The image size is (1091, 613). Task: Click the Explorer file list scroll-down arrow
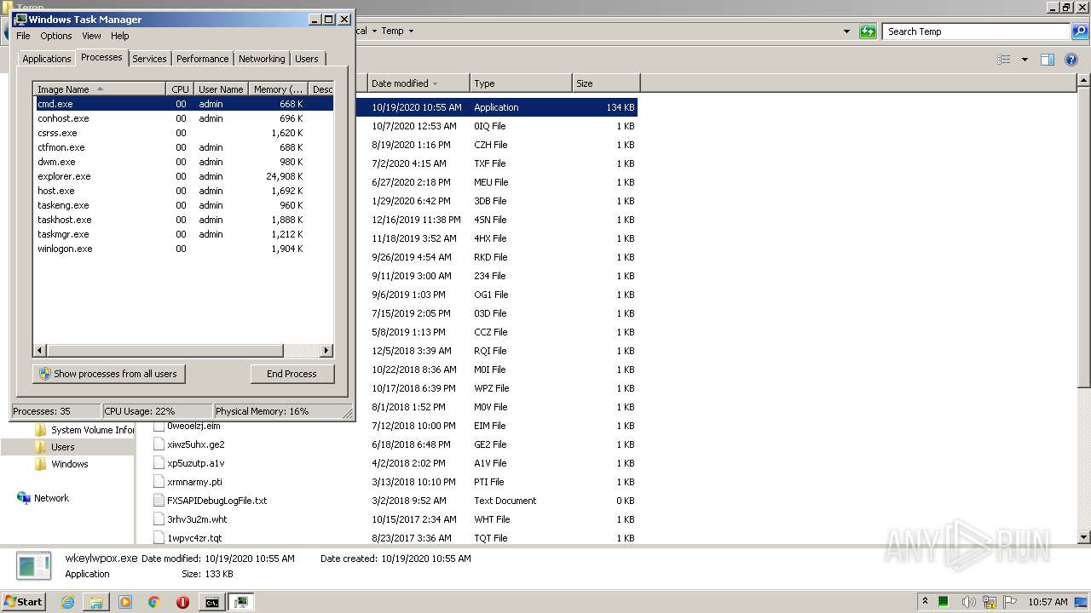(x=1083, y=537)
